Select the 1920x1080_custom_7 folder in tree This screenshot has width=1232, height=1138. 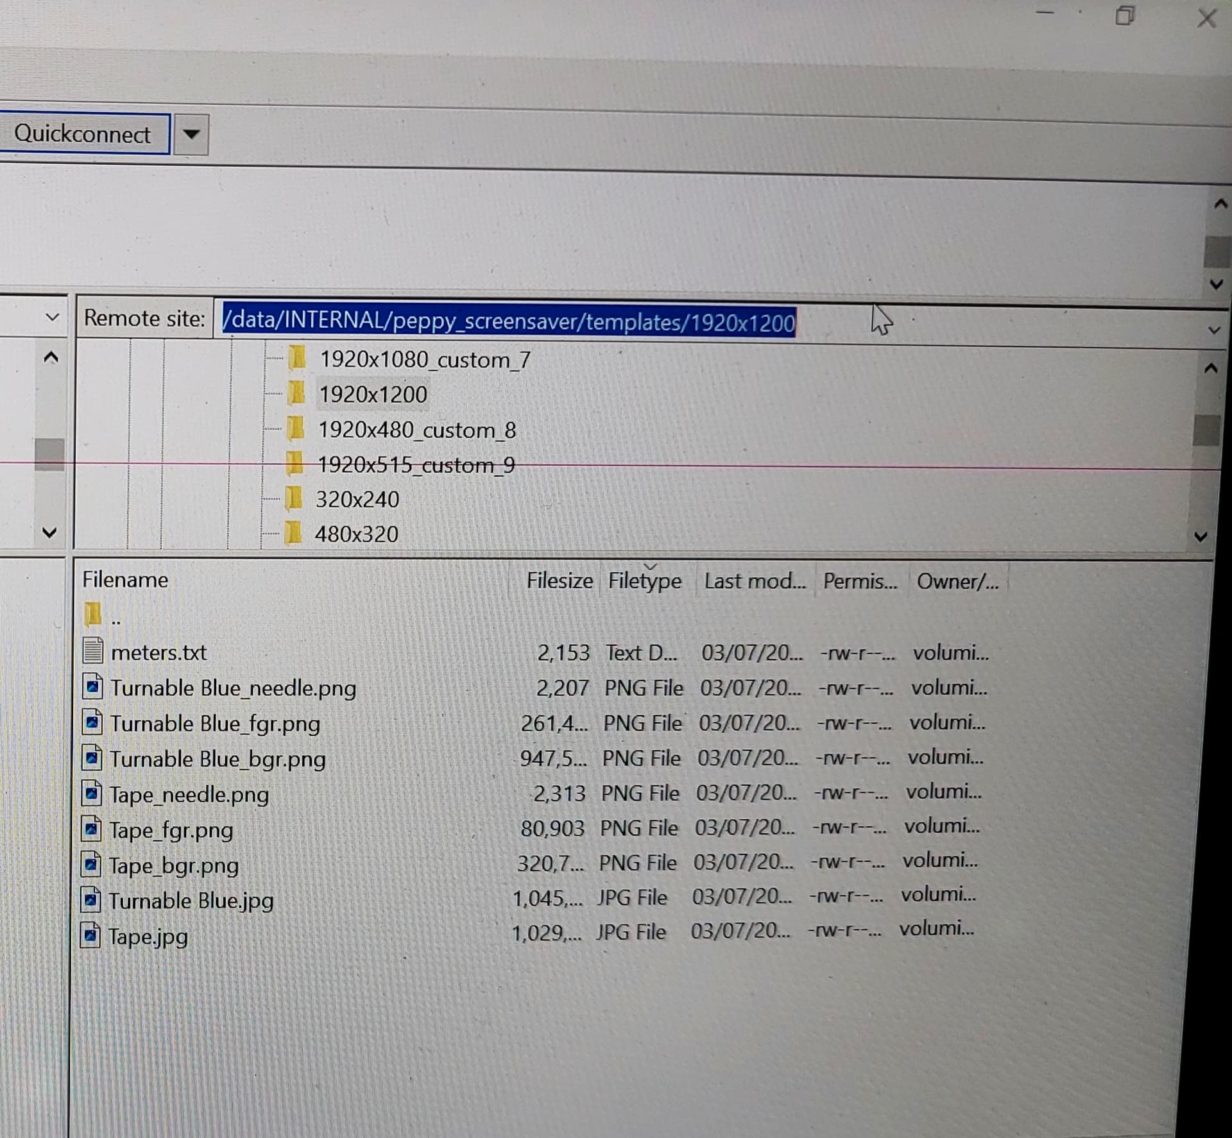[x=425, y=360]
